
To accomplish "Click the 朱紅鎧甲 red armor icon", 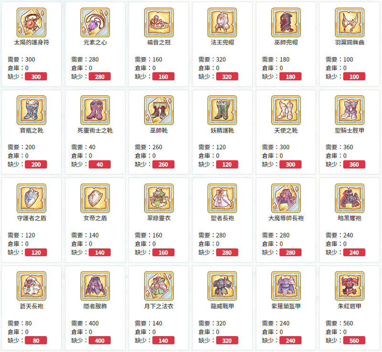I will tap(350, 286).
